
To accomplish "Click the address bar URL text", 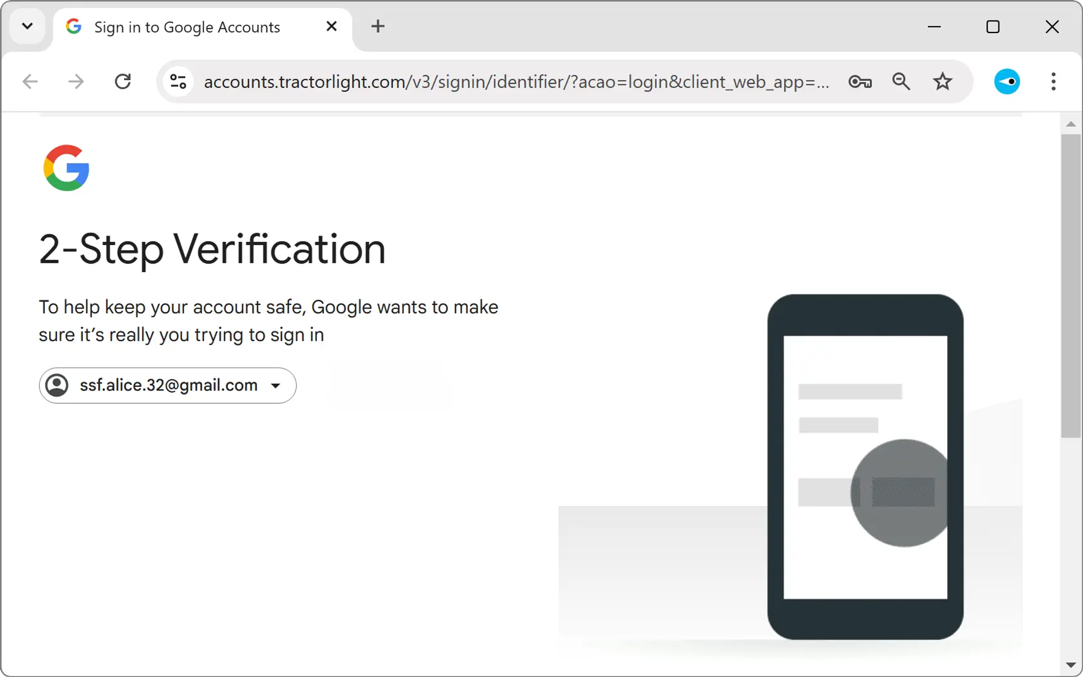I will pos(514,82).
